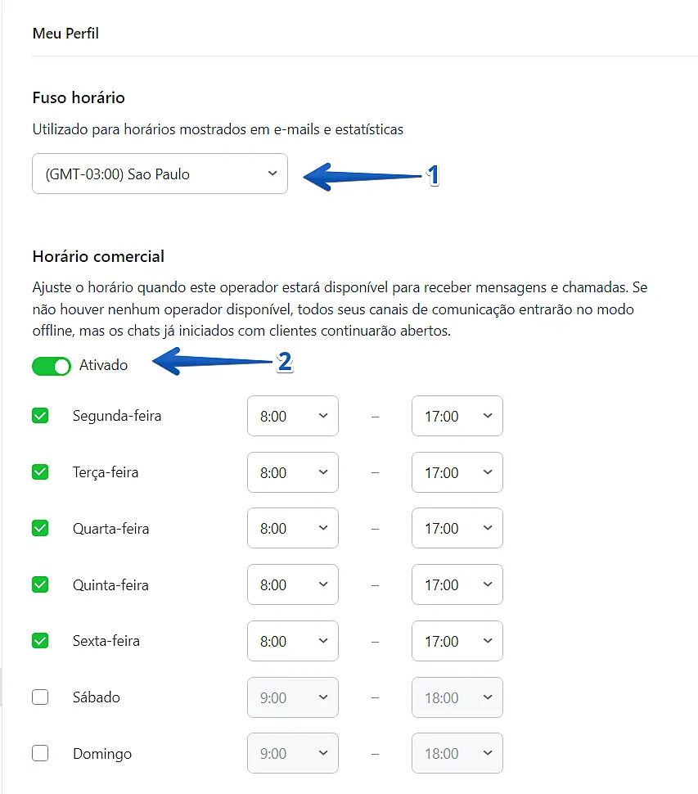Uncheck the Segunda-feira checkbox

[40, 416]
